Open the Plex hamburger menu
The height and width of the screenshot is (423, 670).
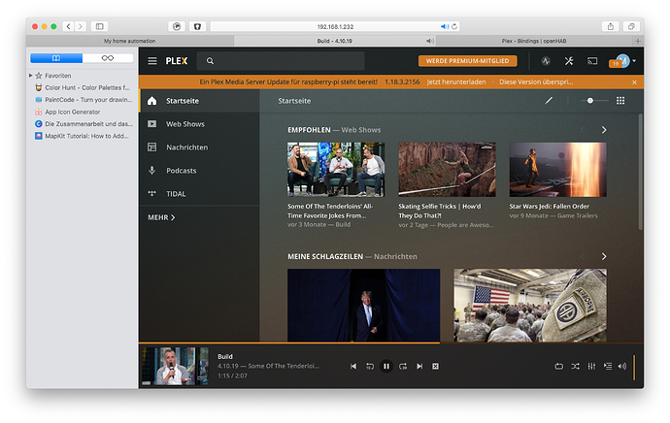pos(152,61)
